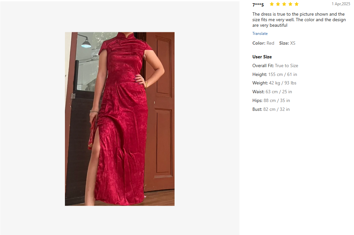Click the Bust 82 cm entry
354x235 pixels.
[x=271, y=110]
